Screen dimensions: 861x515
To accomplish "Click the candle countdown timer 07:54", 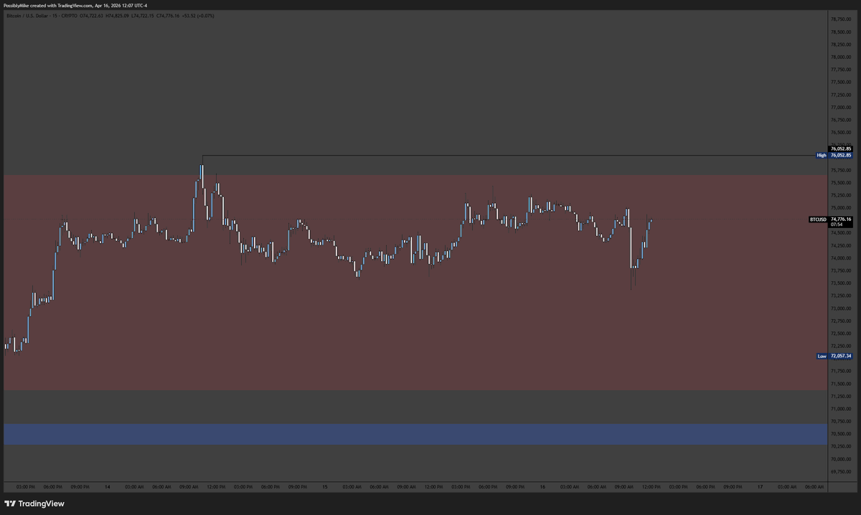I will pyautogui.click(x=837, y=225).
